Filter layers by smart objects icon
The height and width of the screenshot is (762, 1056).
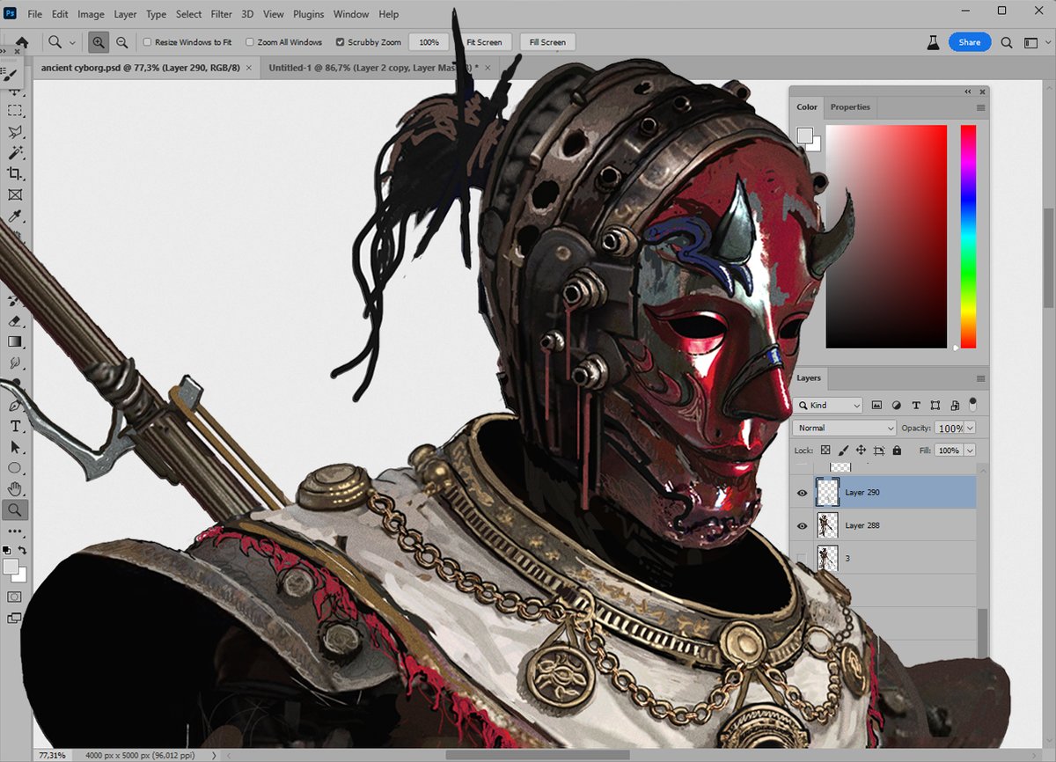(954, 406)
